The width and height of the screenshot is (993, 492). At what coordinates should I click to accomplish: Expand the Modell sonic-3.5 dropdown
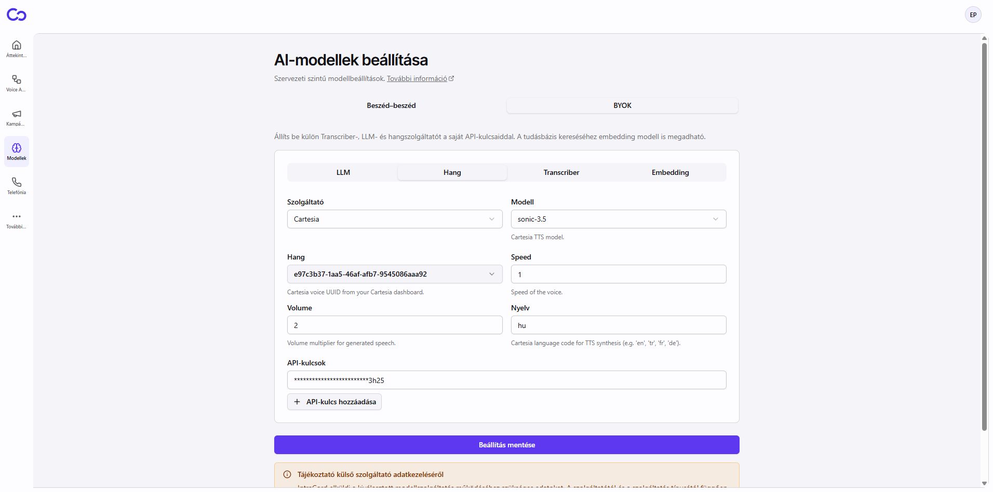click(619, 219)
